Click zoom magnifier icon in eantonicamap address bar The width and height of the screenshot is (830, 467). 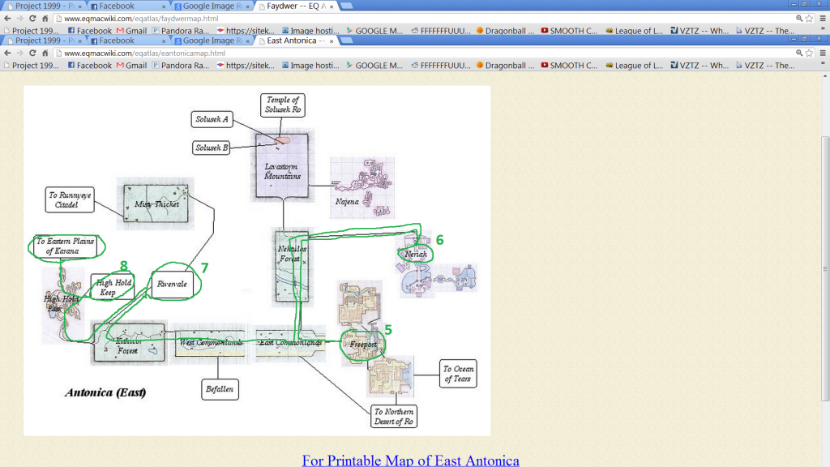[799, 53]
